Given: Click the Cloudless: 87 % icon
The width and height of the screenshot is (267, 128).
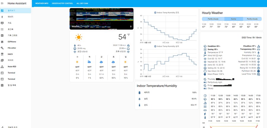Looking at the screenshot, I should coord(258,46).
